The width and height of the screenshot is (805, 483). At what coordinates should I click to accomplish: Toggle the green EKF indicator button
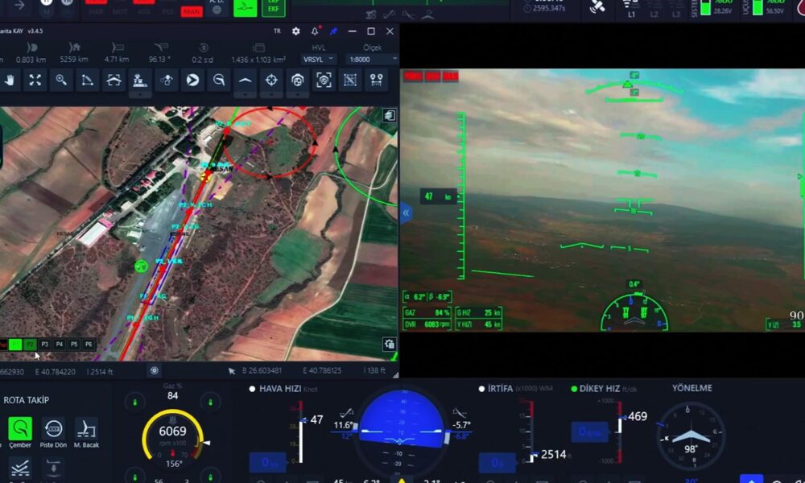(272, 7)
